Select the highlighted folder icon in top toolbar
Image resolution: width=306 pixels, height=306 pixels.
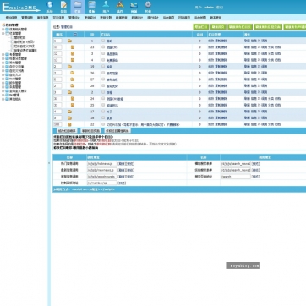point(78,5)
